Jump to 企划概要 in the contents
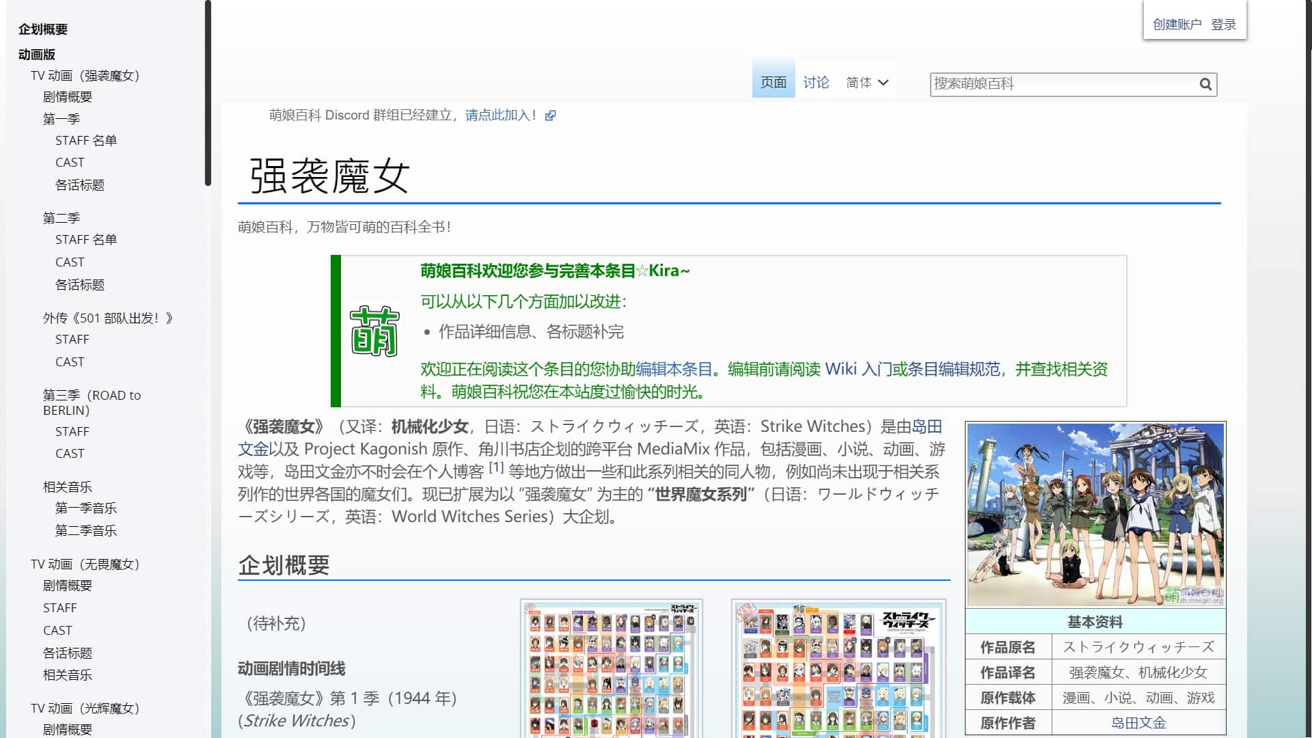 (43, 29)
